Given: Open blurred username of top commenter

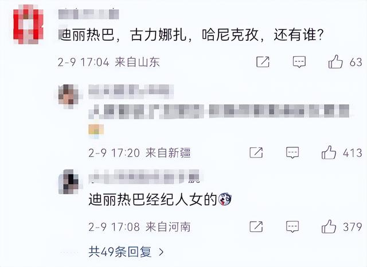Looking at the screenshot, I should click(x=88, y=14).
